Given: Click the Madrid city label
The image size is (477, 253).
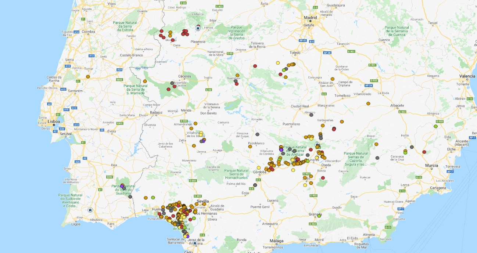Looking at the screenshot, I should click(x=310, y=17).
